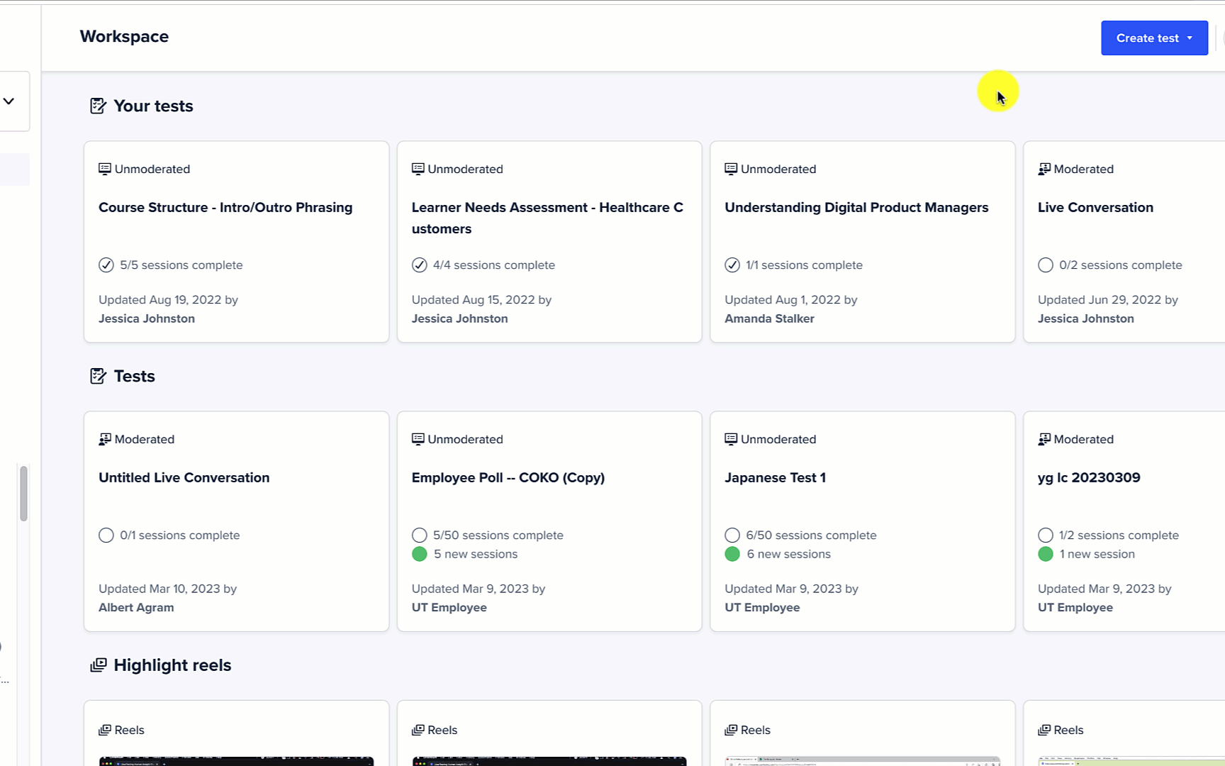This screenshot has width=1225, height=766.
Task: Click the Moderated icon on Untitled Live Conversation
Action: (104, 438)
